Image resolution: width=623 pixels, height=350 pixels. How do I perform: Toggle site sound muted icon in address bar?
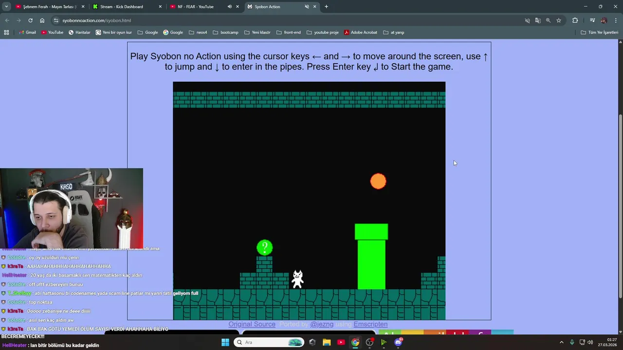click(x=527, y=20)
